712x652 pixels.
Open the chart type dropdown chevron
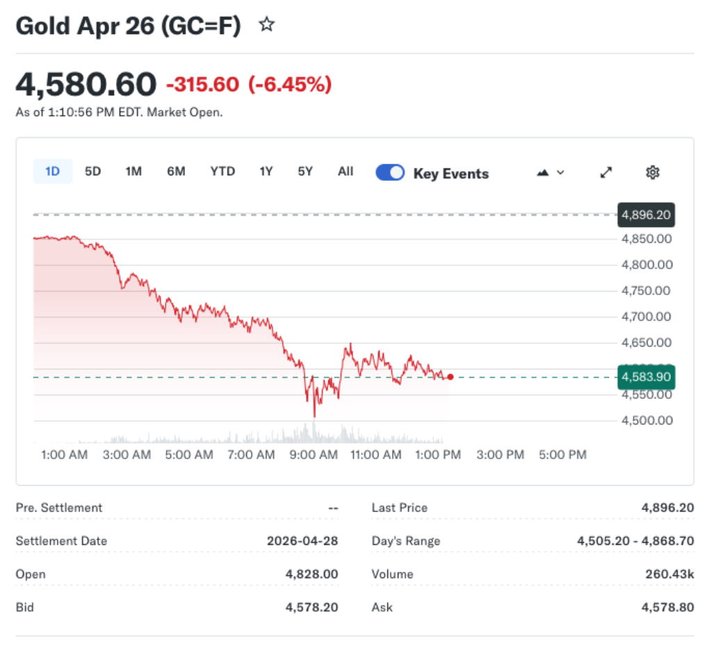pos(560,173)
